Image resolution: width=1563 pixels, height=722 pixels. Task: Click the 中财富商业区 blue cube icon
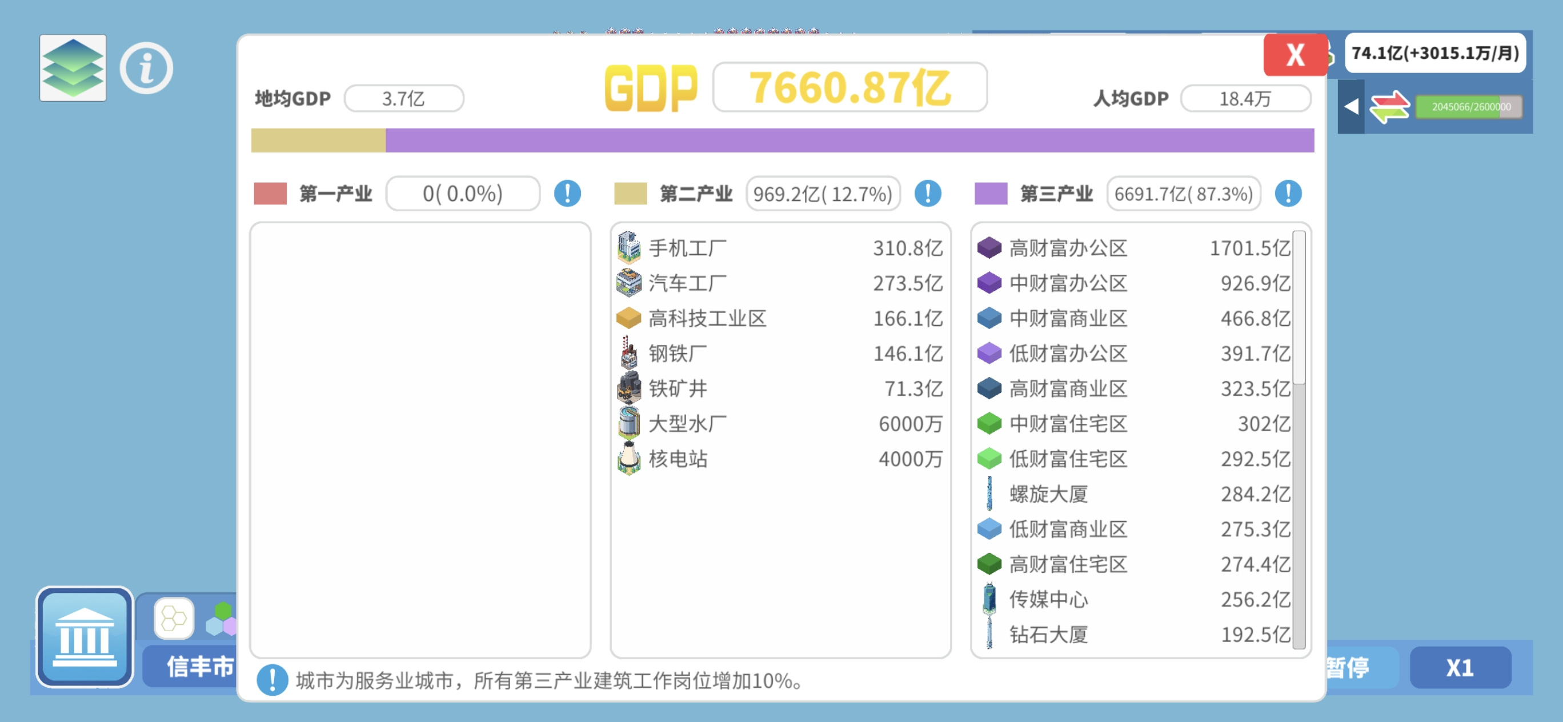(x=989, y=318)
